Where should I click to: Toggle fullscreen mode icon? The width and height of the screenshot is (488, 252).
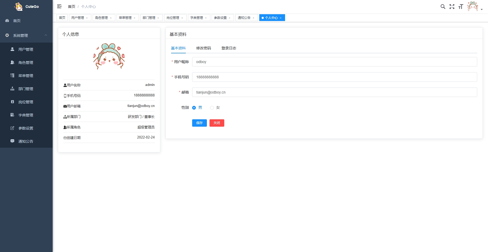click(x=452, y=7)
